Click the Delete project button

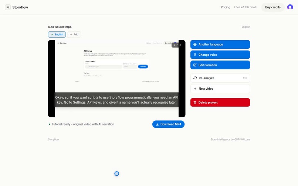pos(220,103)
